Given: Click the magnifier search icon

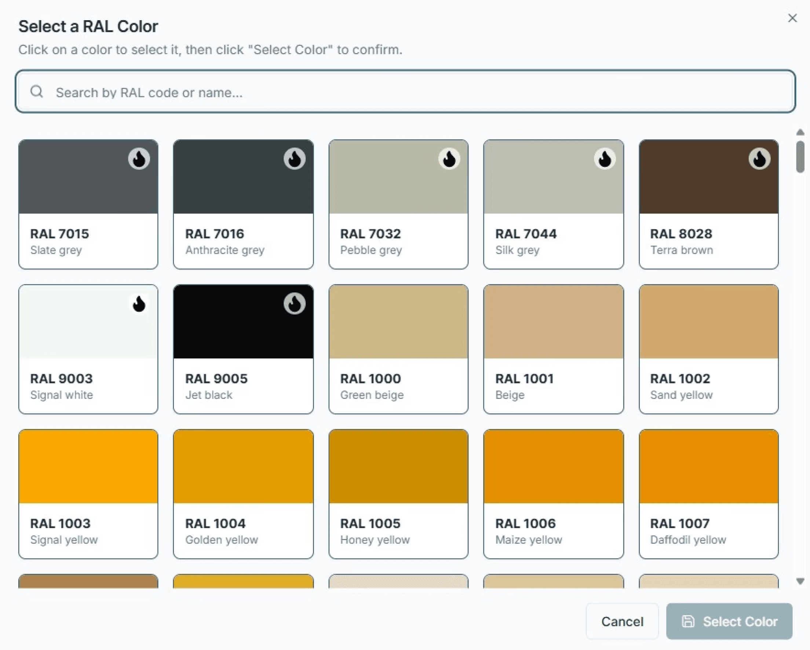Looking at the screenshot, I should (x=37, y=91).
